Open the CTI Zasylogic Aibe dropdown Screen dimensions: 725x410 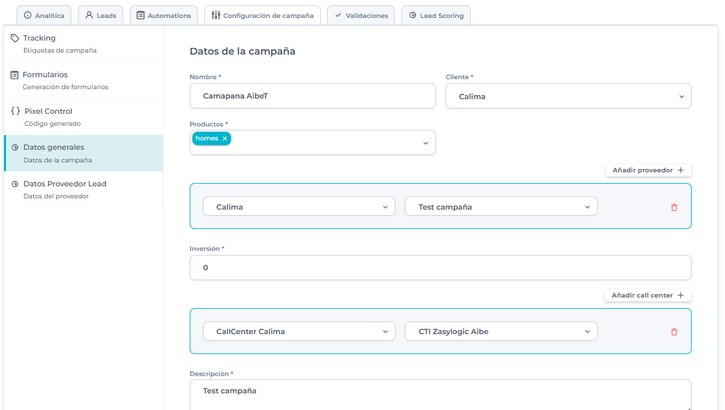[501, 331]
